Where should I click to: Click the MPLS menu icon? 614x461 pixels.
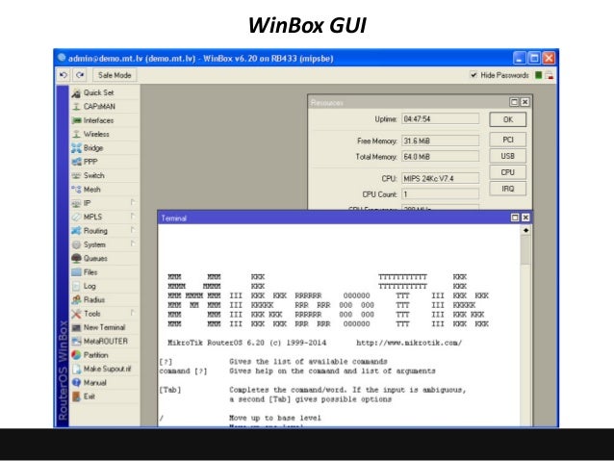[76, 217]
